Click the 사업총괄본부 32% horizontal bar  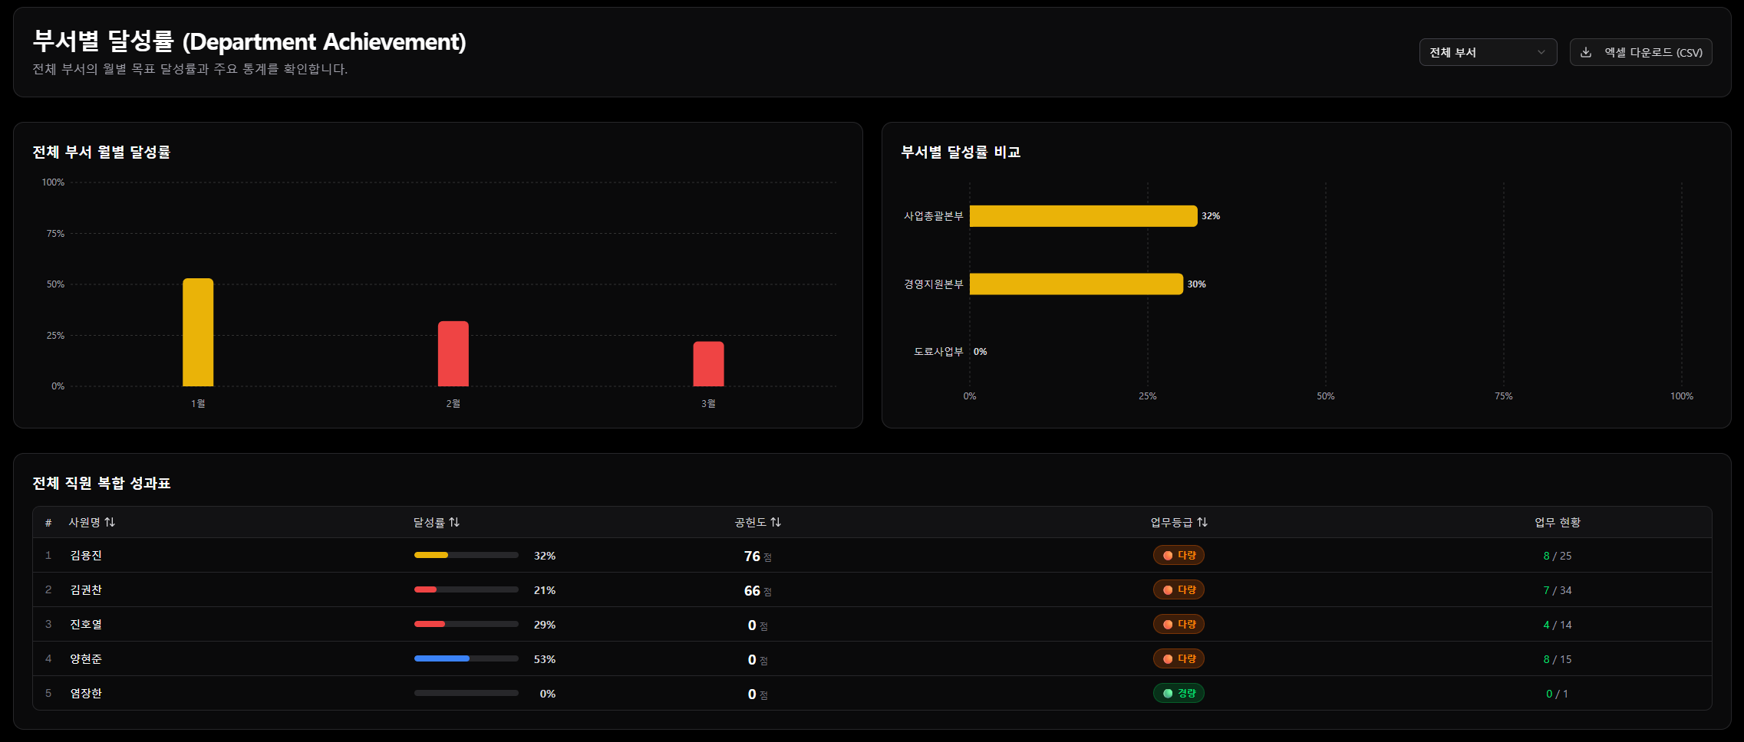point(1083,216)
